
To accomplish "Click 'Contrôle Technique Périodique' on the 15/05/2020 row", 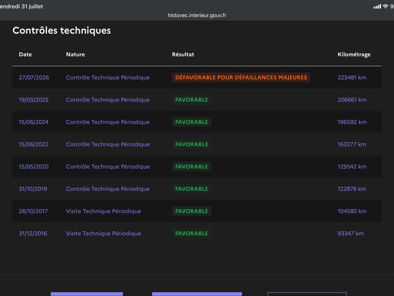I will pyautogui.click(x=108, y=167).
